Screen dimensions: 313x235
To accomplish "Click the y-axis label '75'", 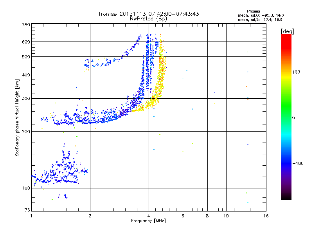I will (x=27, y=210).
